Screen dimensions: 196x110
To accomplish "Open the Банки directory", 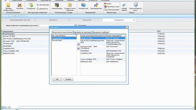I will click(x=108, y=4).
